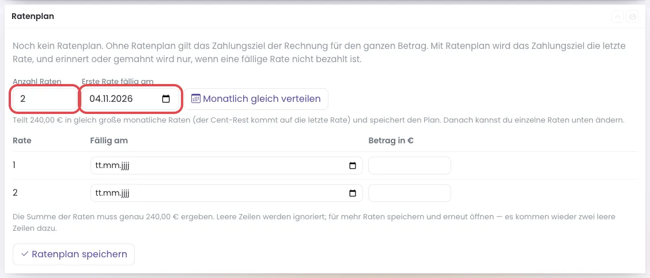Click the 'Betrag in €' column header
Screen dimensions: 650x278
(x=391, y=140)
